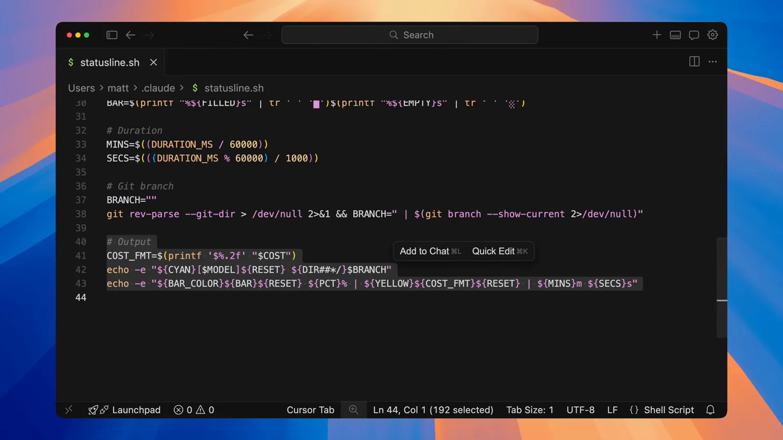The height and width of the screenshot is (440, 783).
Task: Click the command center Search field
Action: pos(410,35)
